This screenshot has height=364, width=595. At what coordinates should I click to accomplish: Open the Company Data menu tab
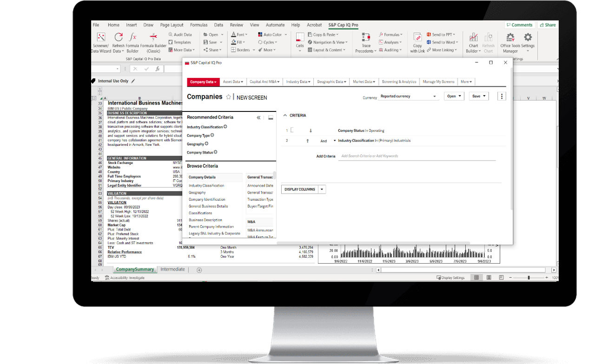203,82
